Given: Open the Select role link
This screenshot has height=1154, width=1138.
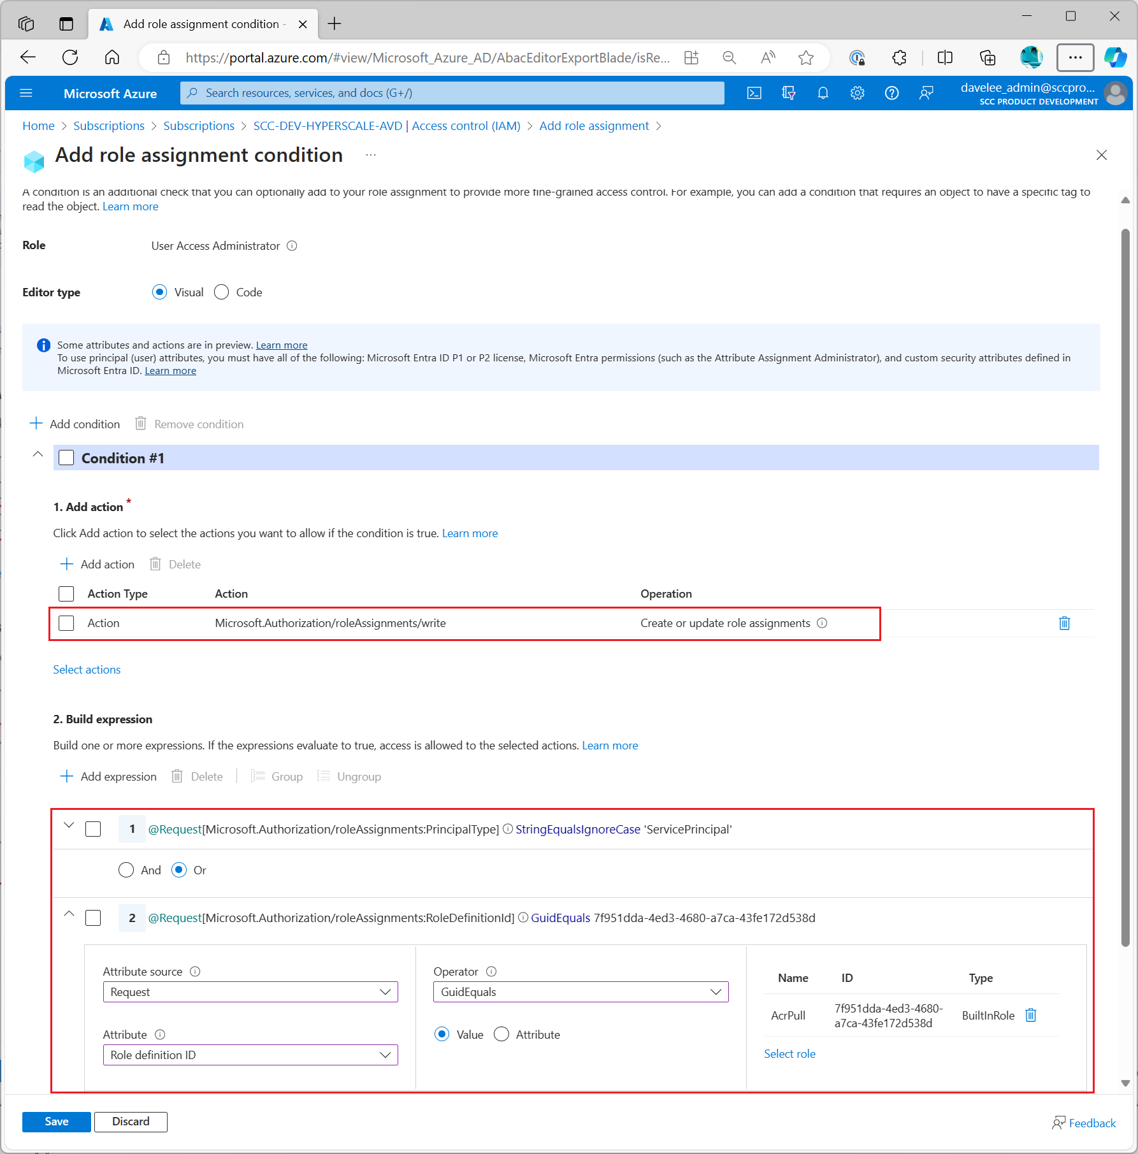Looking at the screenshot, I should pos(789,1054).
